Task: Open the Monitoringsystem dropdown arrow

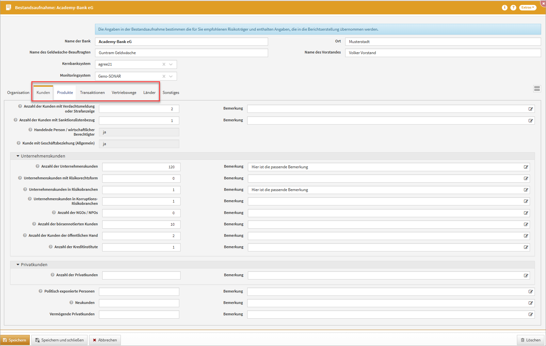Action: coord(171,76)
